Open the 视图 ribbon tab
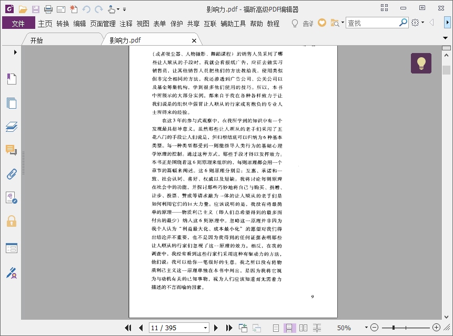This screenshot has height=336, width=453. coord(143,23)
